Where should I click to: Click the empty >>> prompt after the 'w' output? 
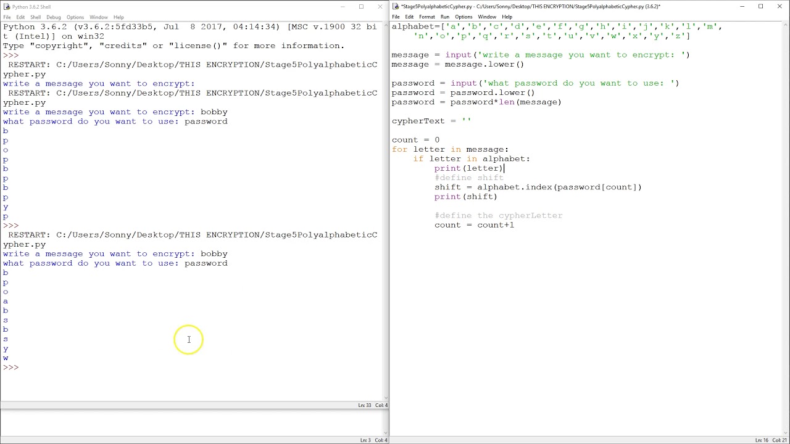10,368
